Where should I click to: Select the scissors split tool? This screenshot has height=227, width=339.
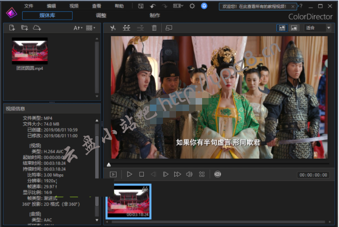point(113,28)
